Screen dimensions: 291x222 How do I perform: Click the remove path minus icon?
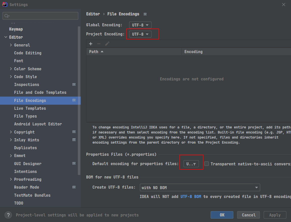click(99, 44)
